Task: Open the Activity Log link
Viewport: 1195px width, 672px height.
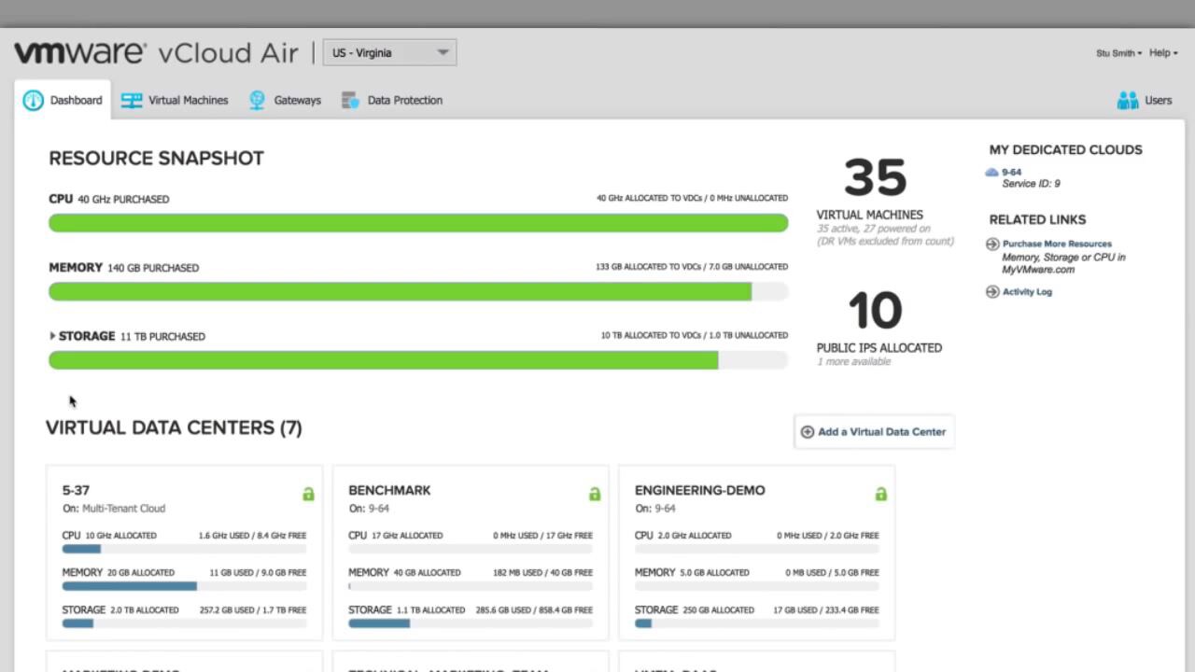Action: click(1027, 291)
